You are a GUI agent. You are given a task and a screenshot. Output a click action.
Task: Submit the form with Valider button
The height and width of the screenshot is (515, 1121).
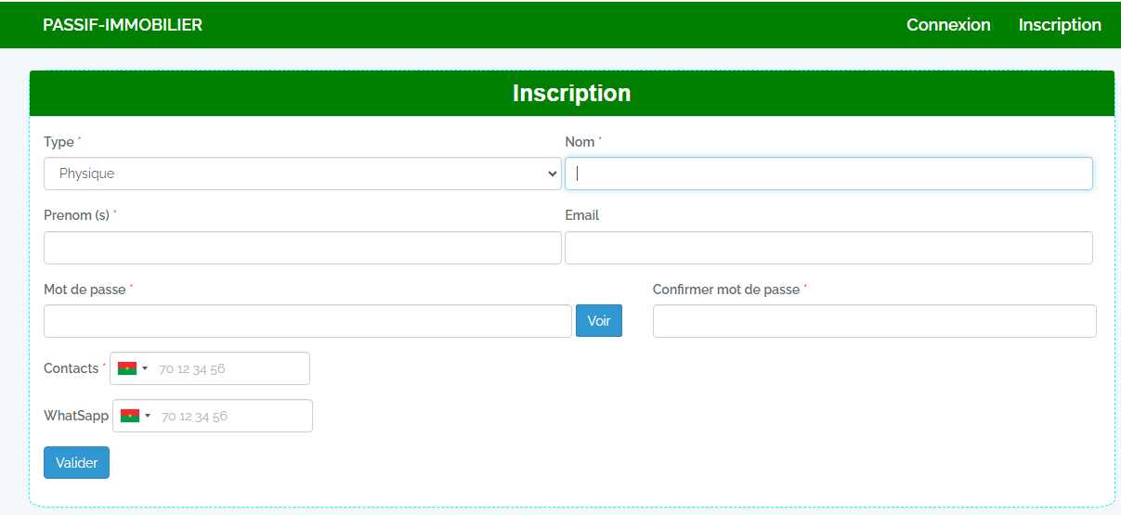pos(76,462)
